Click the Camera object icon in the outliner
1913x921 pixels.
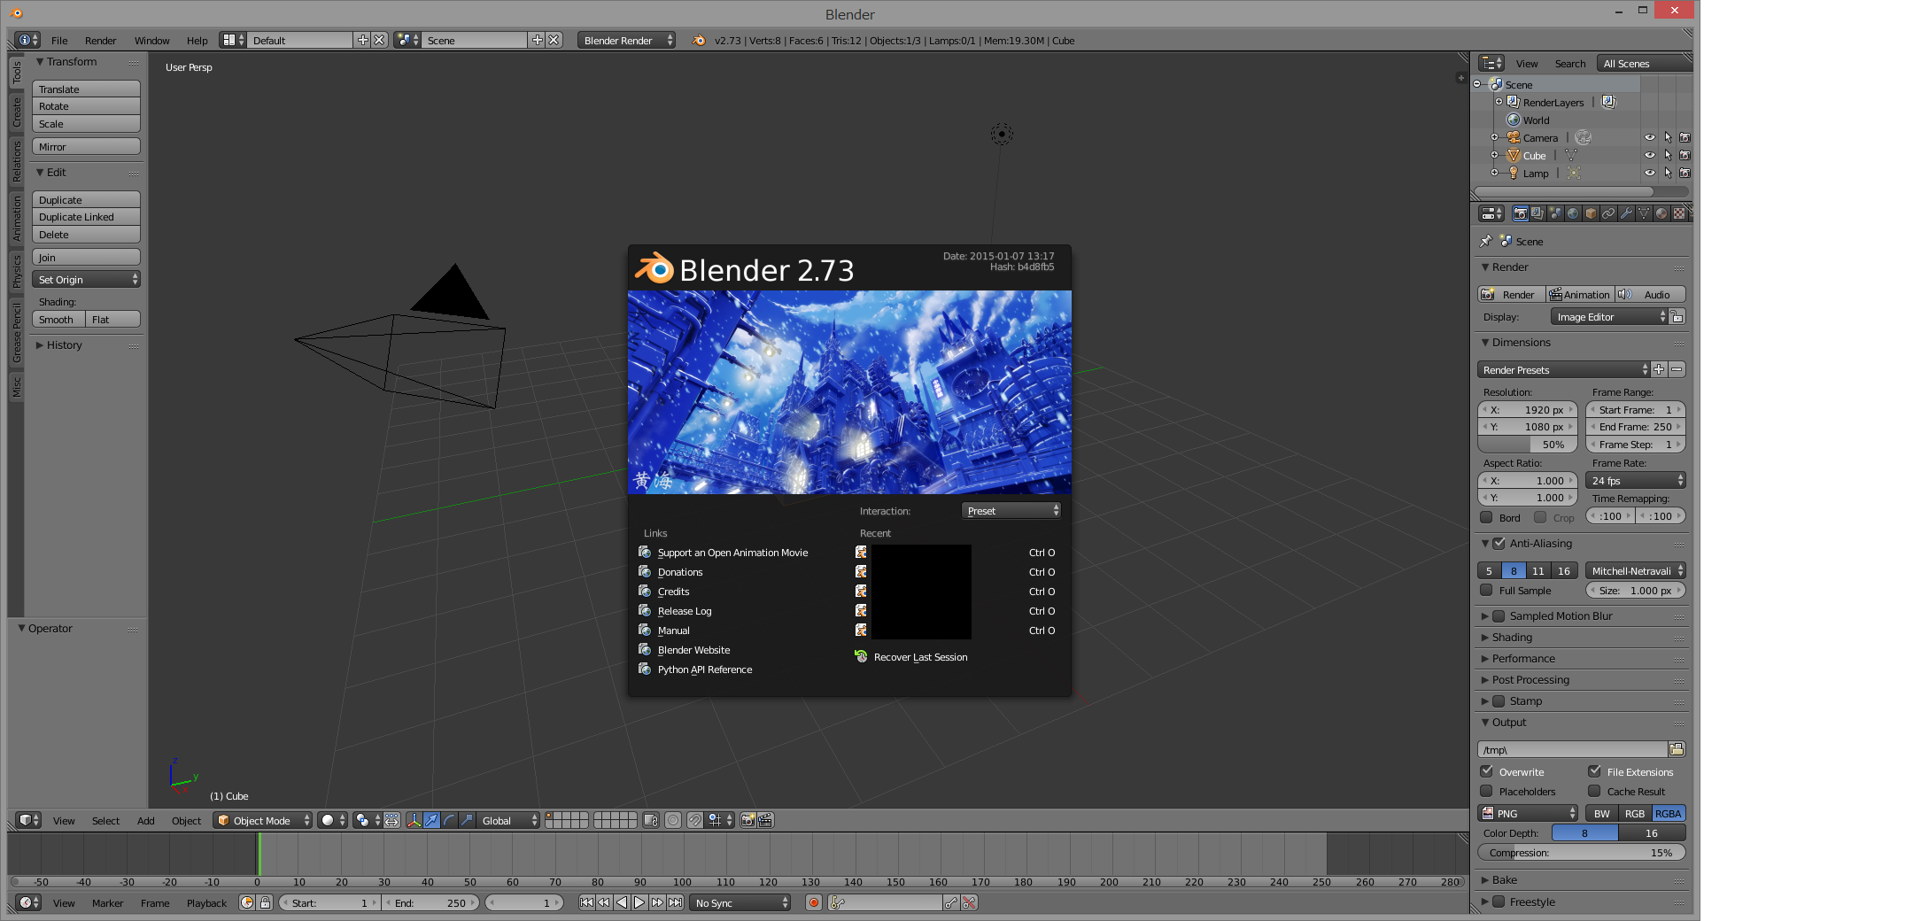[x=1514, y=137]
